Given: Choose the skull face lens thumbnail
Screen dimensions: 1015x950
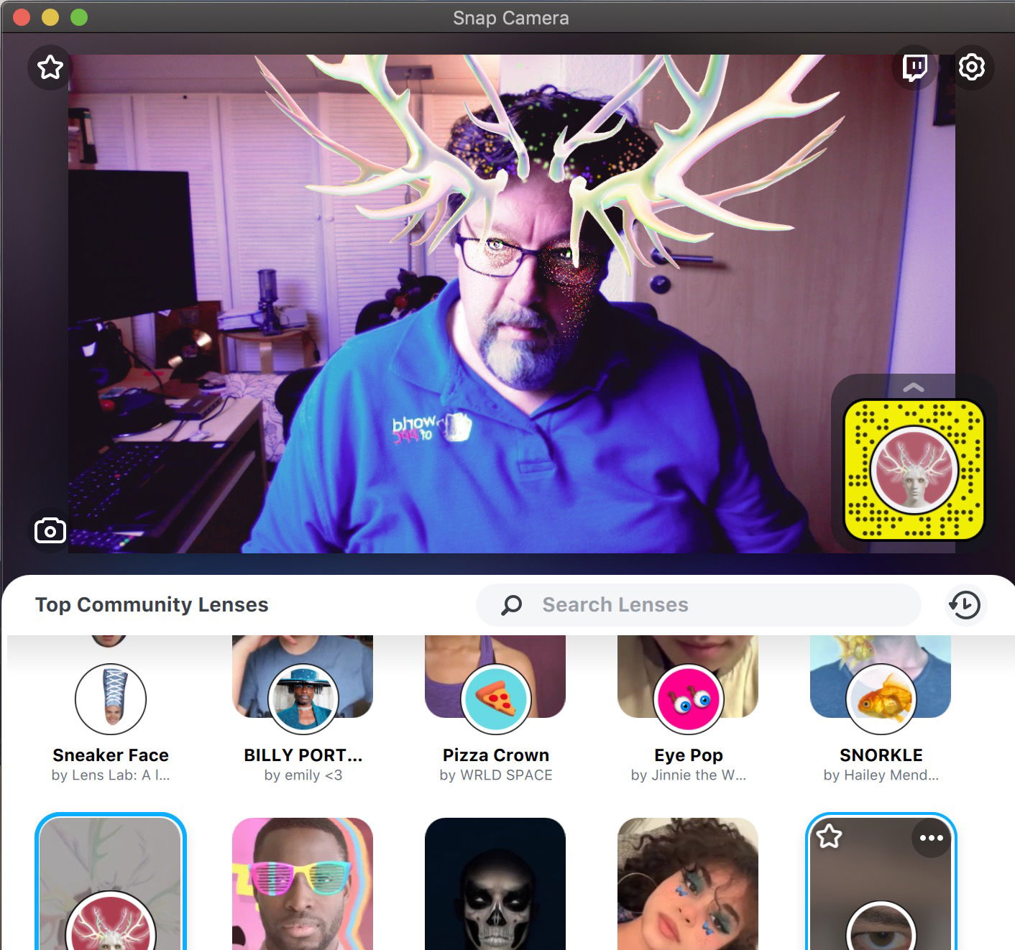Looking at the screenshot, I should (x=495, y=884).
